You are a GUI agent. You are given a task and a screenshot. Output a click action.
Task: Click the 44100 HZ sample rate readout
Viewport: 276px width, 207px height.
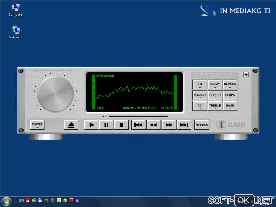point(167,108)
